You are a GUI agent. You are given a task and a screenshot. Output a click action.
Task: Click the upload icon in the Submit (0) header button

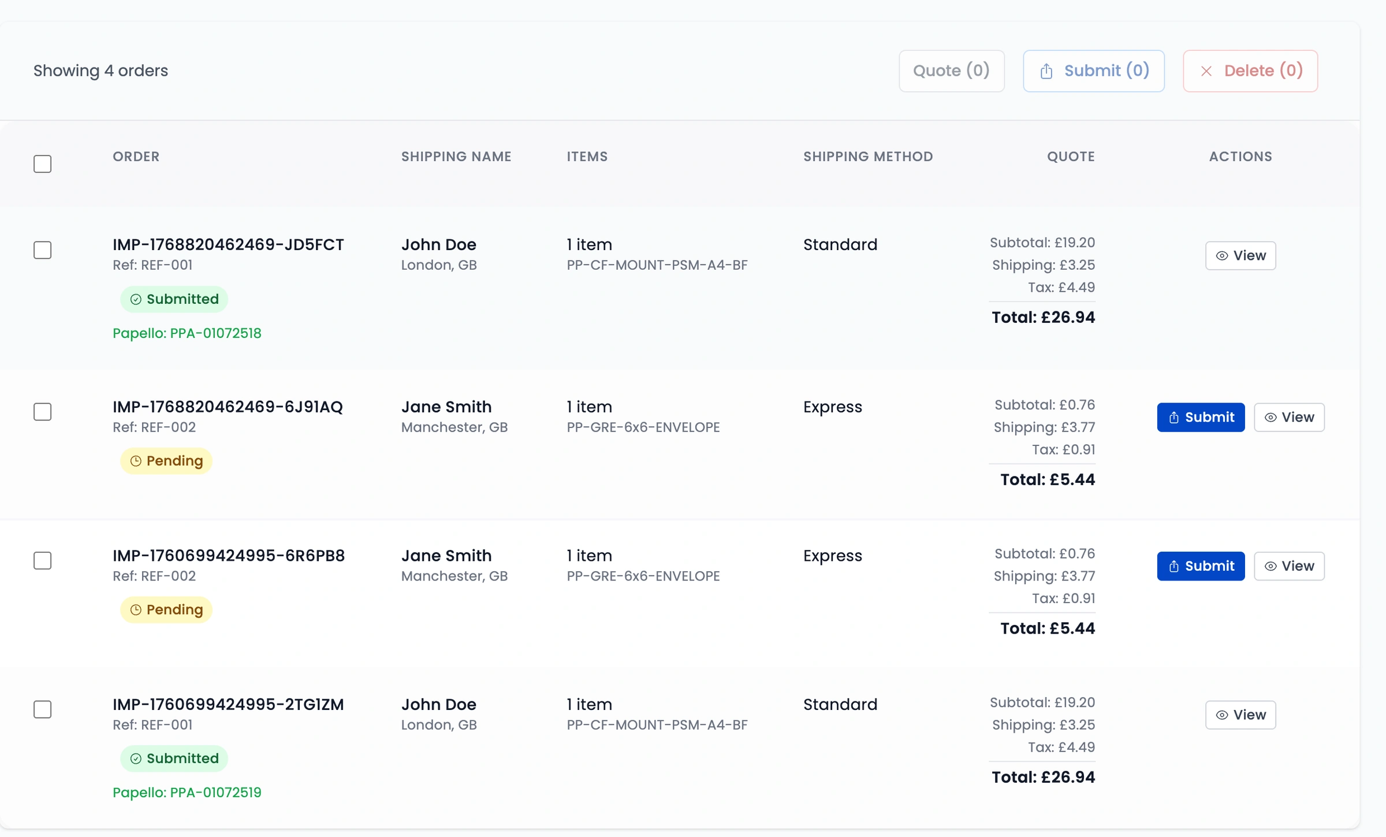[x=1046, y=70]
